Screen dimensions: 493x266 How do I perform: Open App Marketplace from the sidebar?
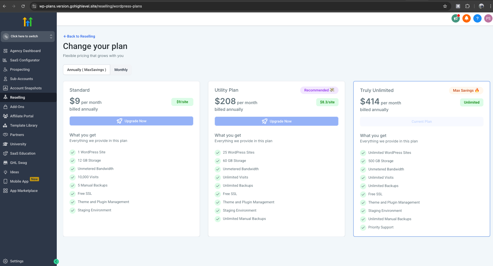24,191
